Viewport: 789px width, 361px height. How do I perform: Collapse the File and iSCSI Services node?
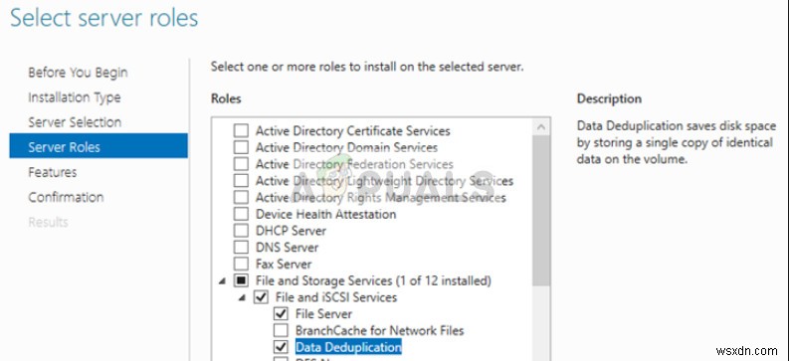242,297
